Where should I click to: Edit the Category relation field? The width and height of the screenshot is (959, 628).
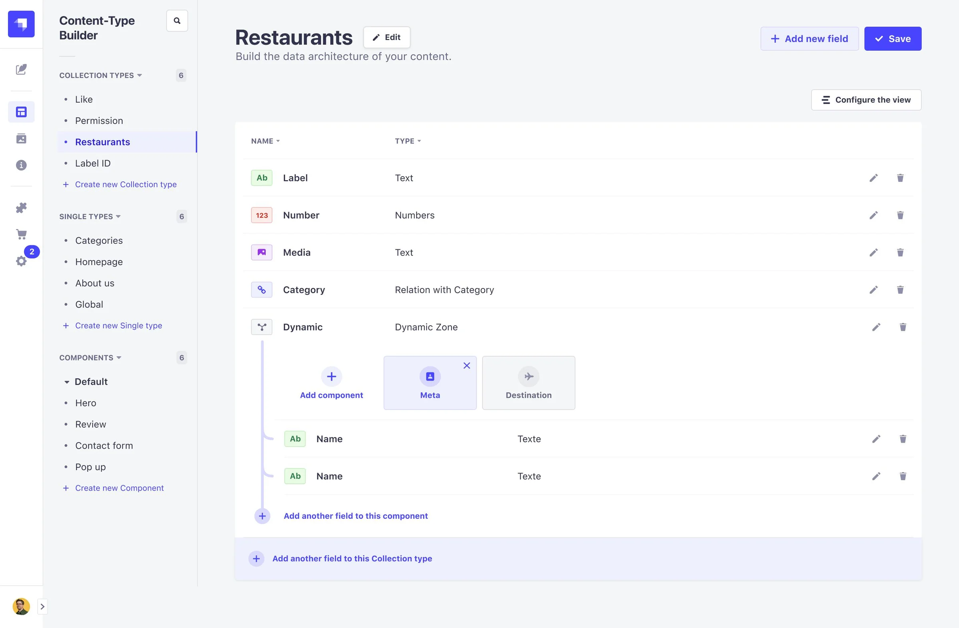873,290
